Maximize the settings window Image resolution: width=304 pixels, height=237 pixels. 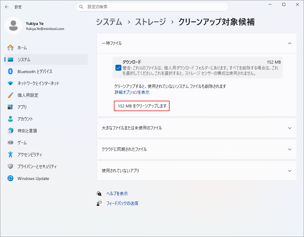click(x=284, y=4)
